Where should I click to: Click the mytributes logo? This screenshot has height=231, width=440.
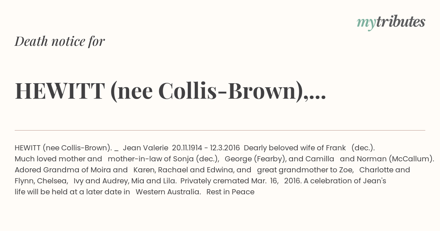391,22
